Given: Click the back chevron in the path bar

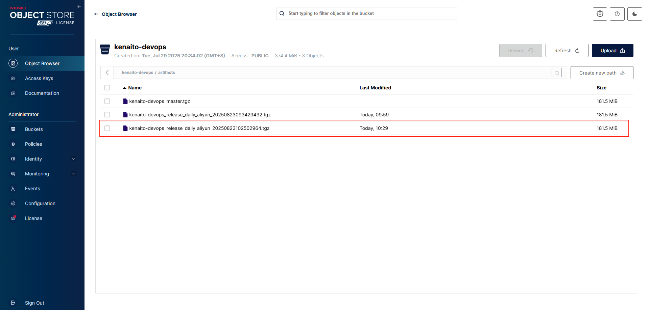Looking at the screenshot, I should pos(107,73).
